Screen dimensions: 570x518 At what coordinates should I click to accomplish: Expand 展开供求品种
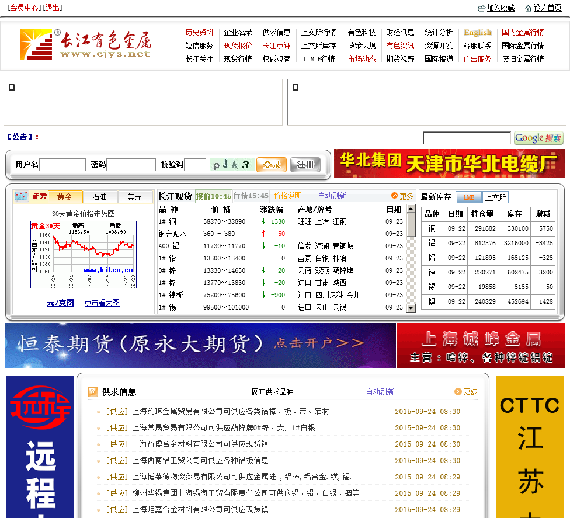pos(272,392)
